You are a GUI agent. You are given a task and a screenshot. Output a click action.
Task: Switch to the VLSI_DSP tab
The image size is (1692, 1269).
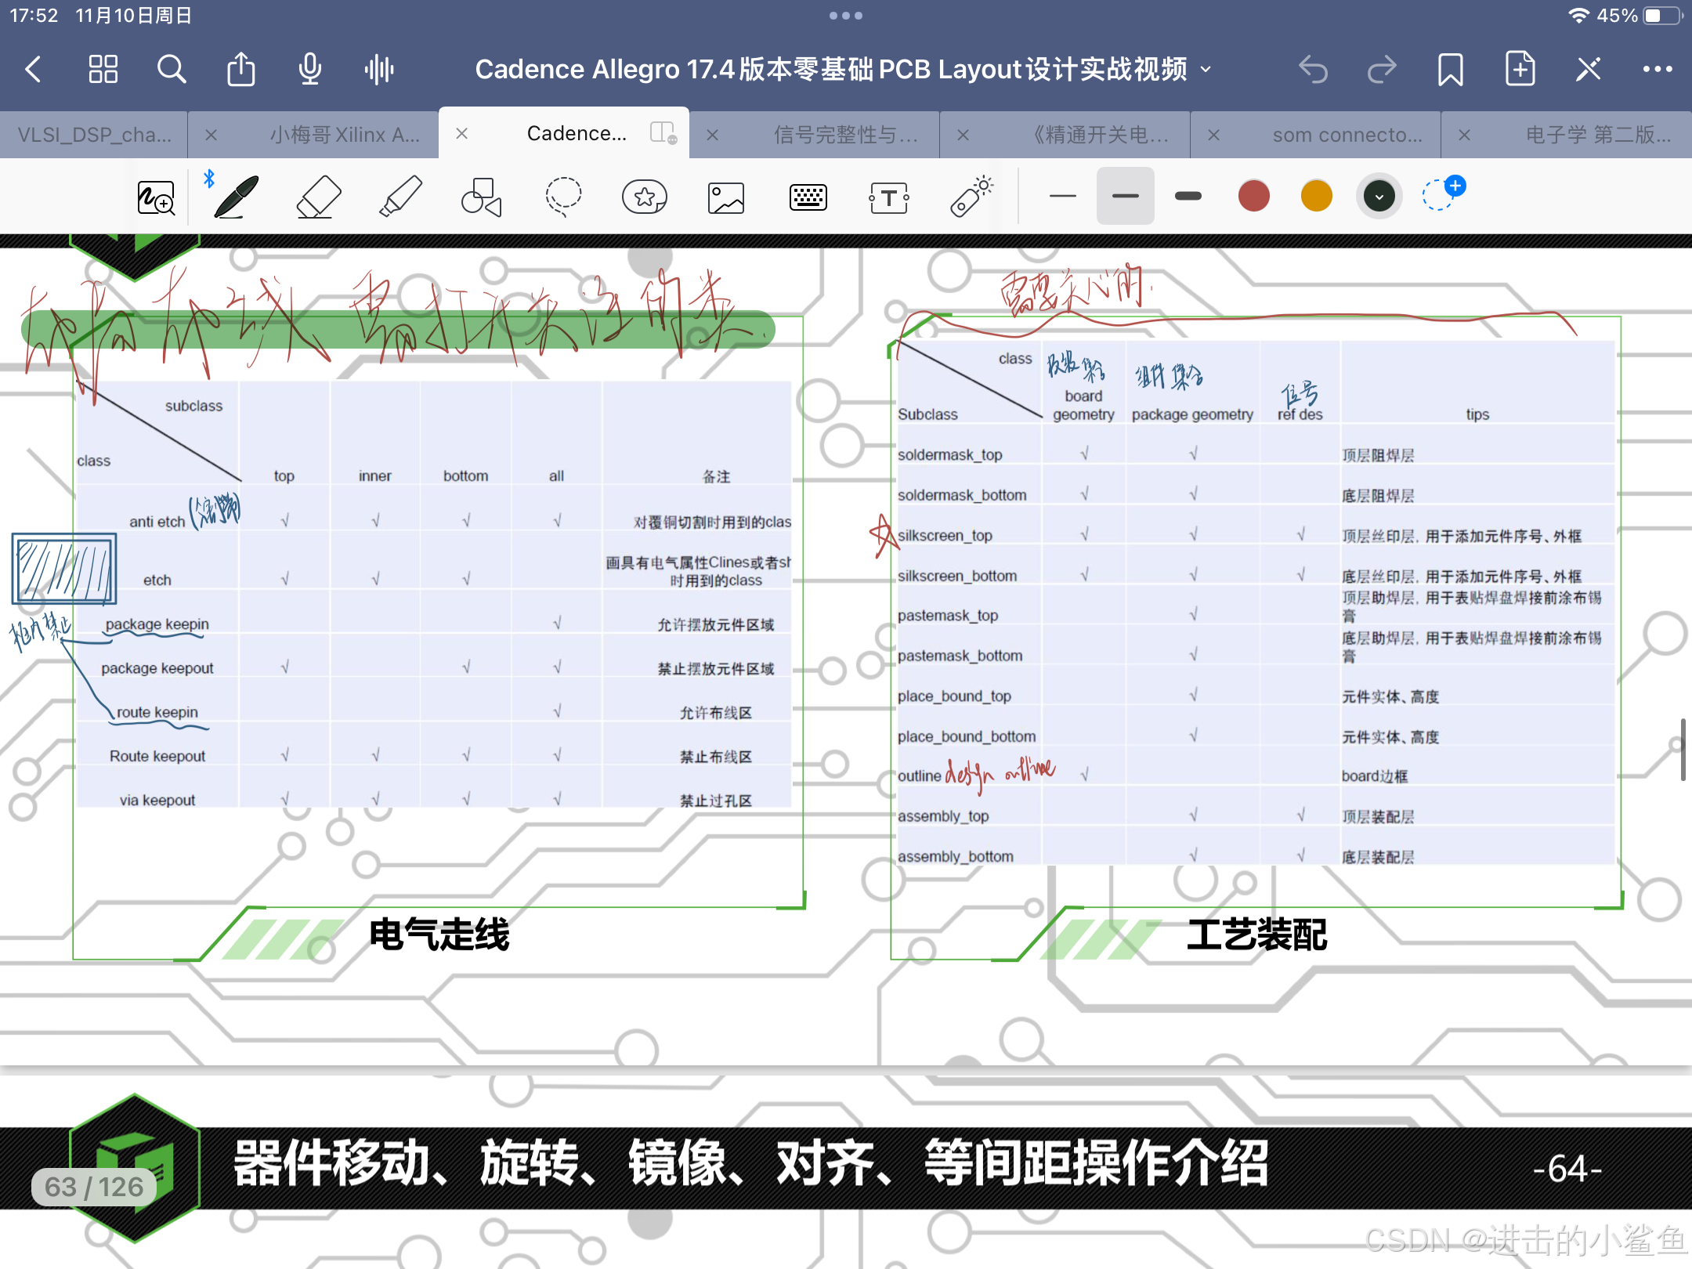coord(94,135)
